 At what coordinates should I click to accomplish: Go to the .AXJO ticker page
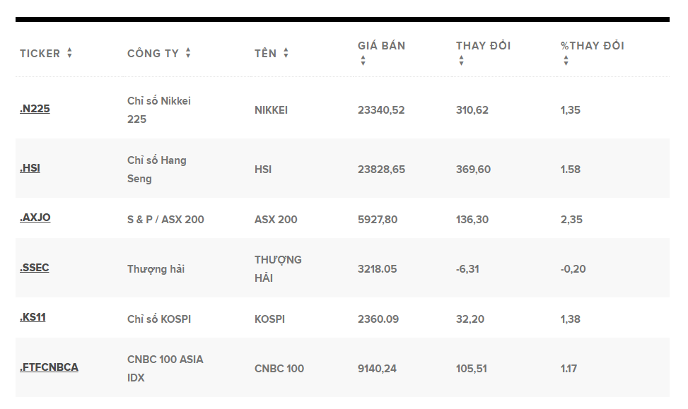(35, 218)
